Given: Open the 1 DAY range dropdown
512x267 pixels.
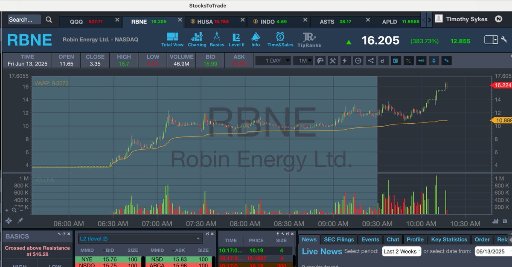Looking at the screenshot, I should (273, 61).
